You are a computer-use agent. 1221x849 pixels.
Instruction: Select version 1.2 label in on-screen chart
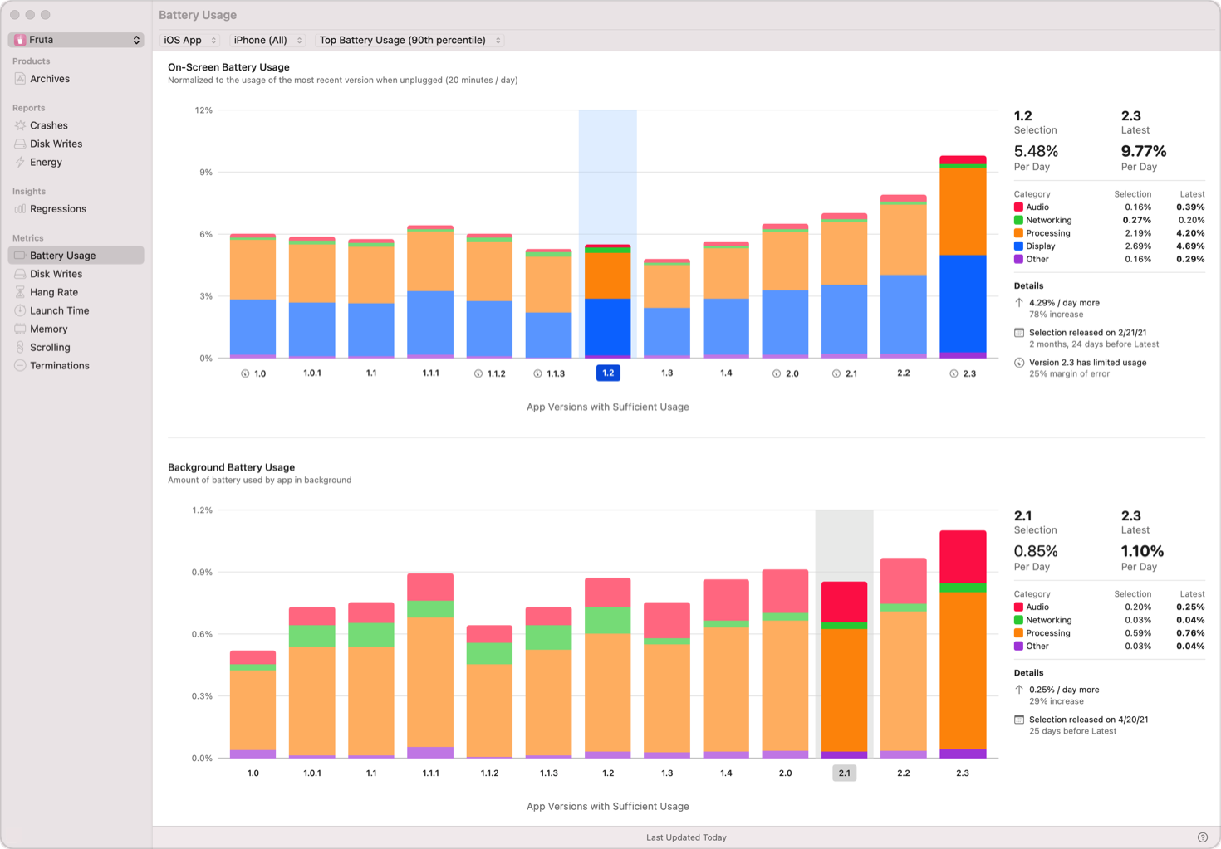[608, 373]
